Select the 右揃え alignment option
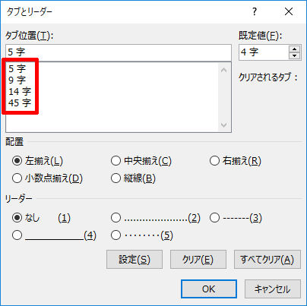 coord(236,161)
